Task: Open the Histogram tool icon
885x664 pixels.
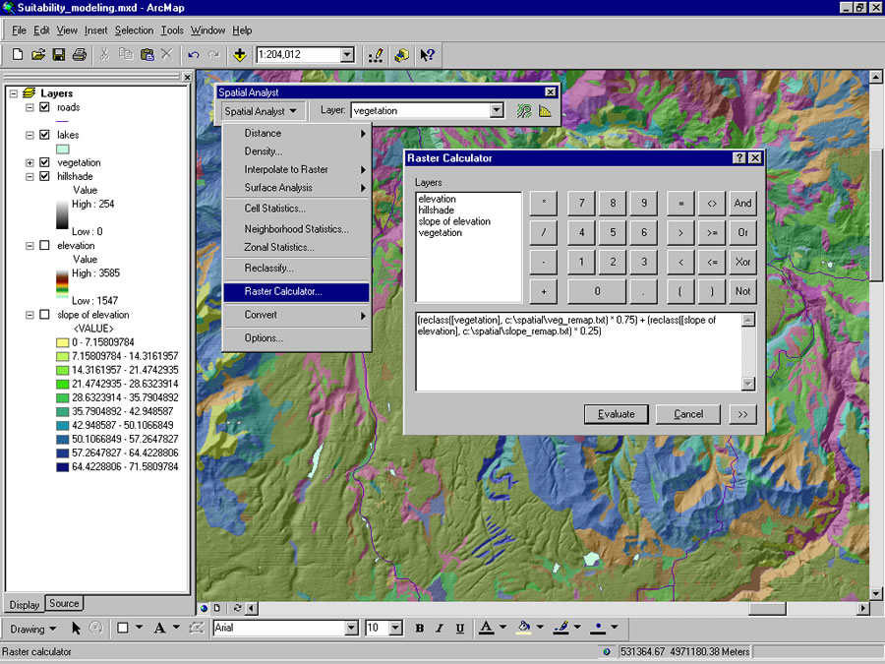Action: [x=545, y=111]
